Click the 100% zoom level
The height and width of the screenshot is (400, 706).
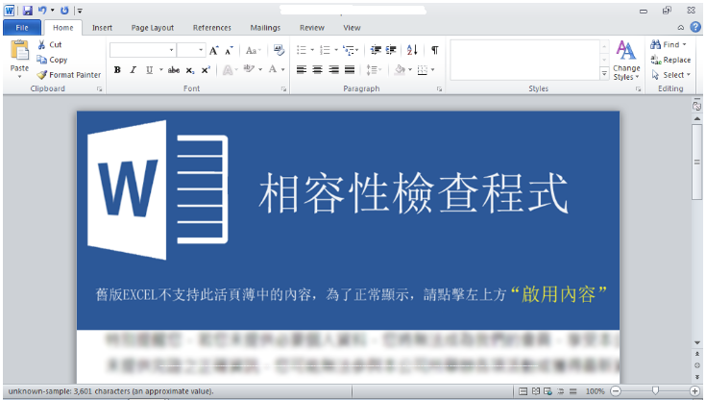(595, 391)
